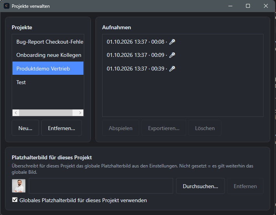Select project Bug-Report Checkout-Fehler

click(48, 42)
